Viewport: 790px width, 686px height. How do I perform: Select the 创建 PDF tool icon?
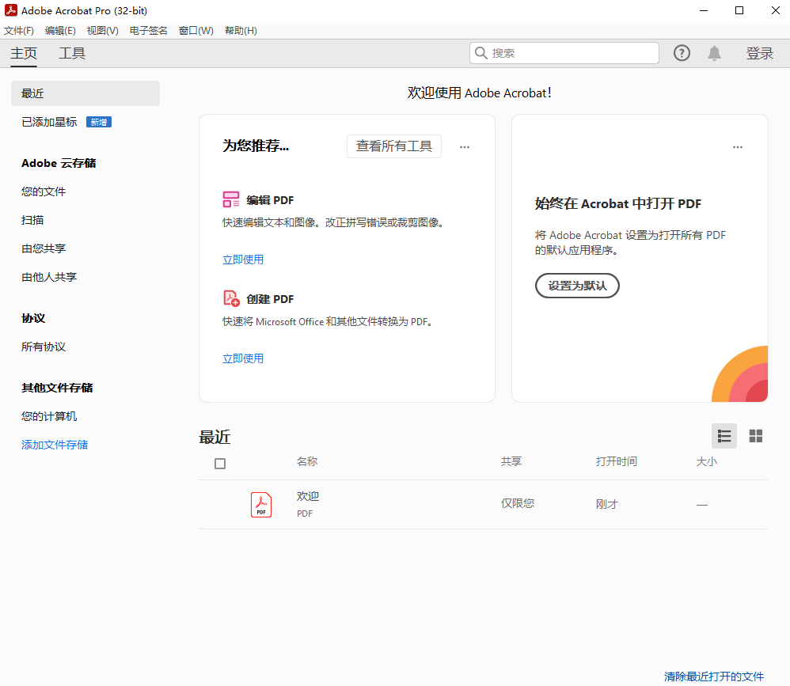(232, 298)
